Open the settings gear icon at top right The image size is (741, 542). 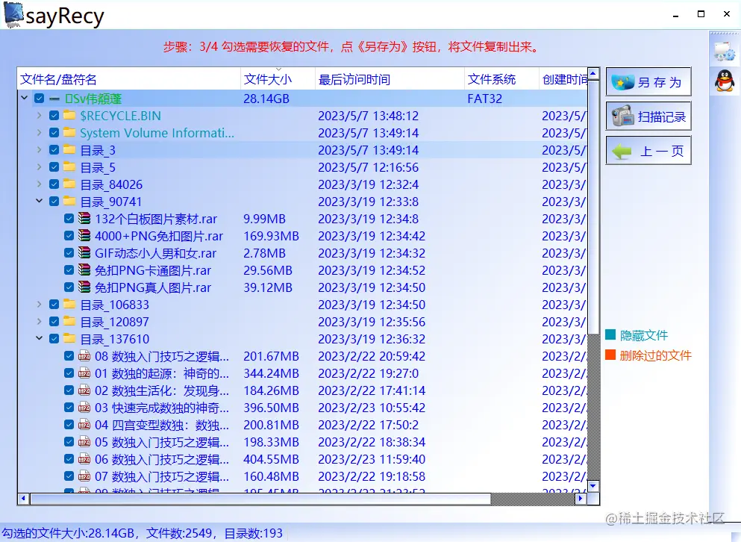pyautogui.click(x=725, y=51)
